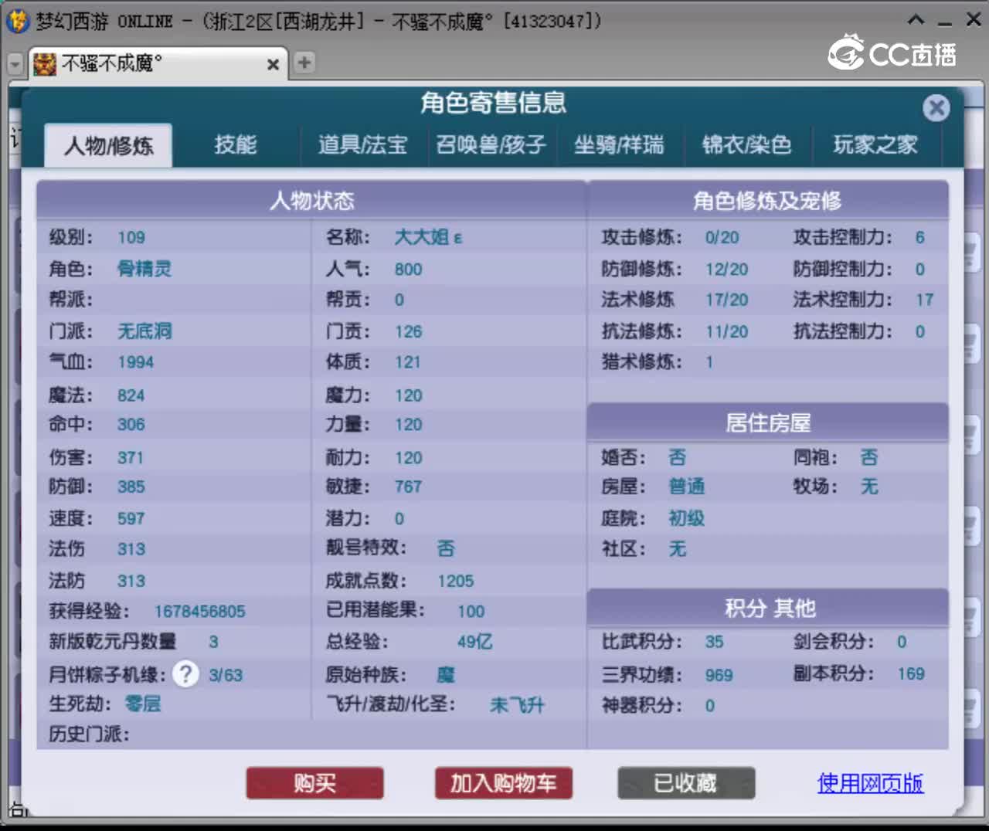Image resolution: width=989 pixels, height=831 pixels.
Task: Click the 房屋 value 普通
Action: [x=686, y=487]
